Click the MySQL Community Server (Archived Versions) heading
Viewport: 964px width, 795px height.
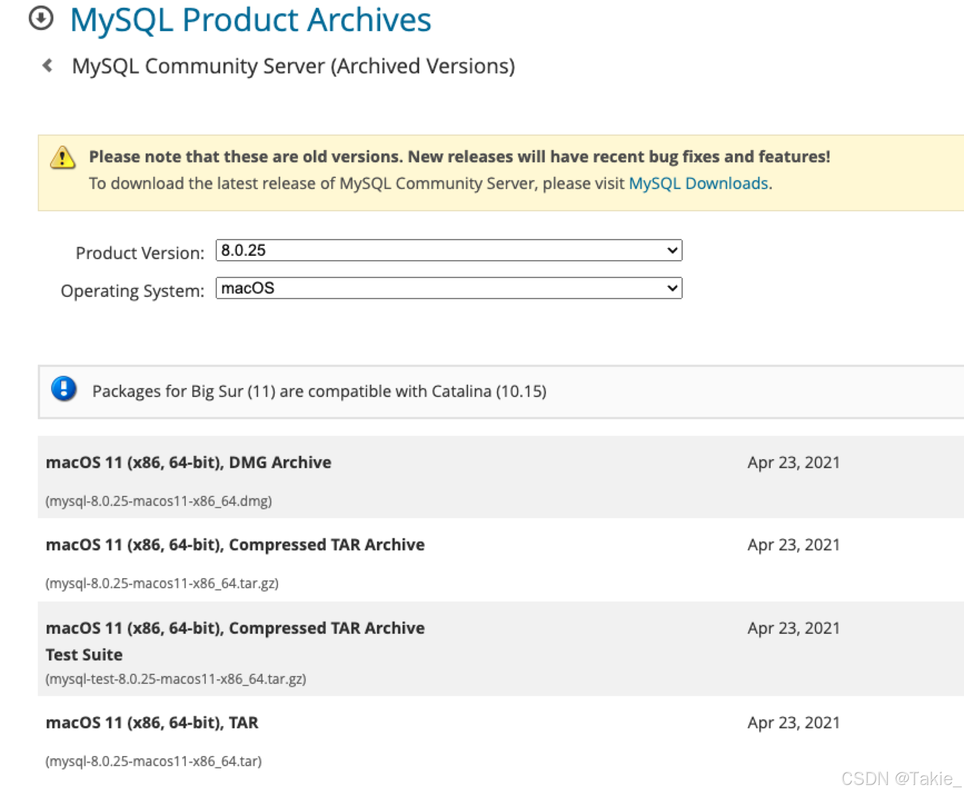[x=293, y=66]
